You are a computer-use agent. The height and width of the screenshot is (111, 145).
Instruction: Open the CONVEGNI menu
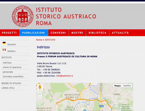[x=58, y=33]
